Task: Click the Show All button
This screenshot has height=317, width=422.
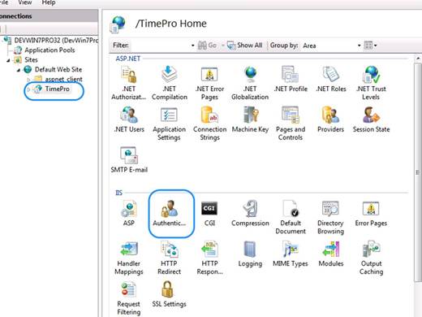Action: pos(245,46)
